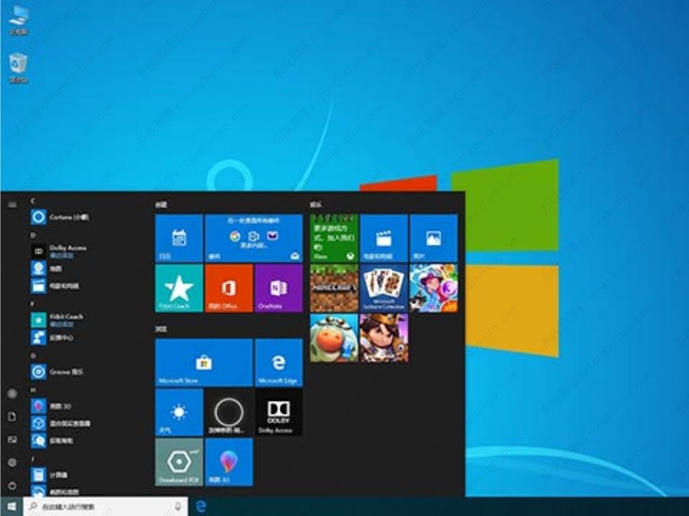Launch the Paint 3D tile
The width and height of the screenshot is (689, 516).
tap(229, 462)
